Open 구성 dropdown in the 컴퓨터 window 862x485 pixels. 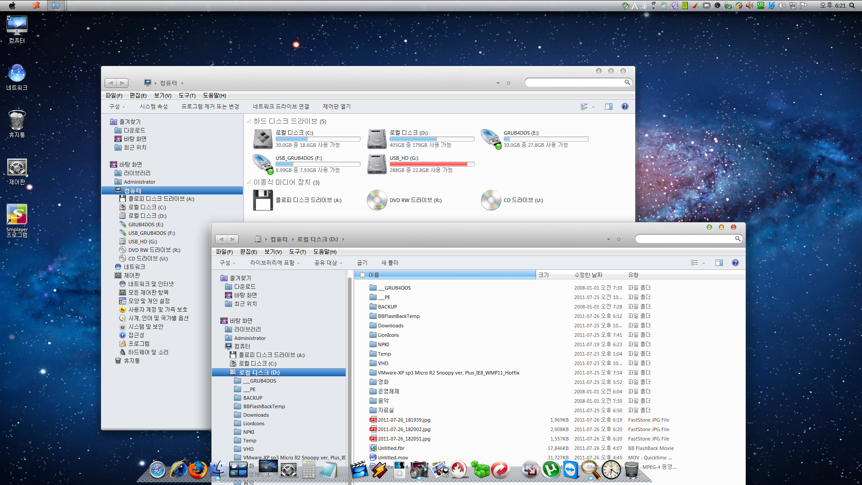117,106
